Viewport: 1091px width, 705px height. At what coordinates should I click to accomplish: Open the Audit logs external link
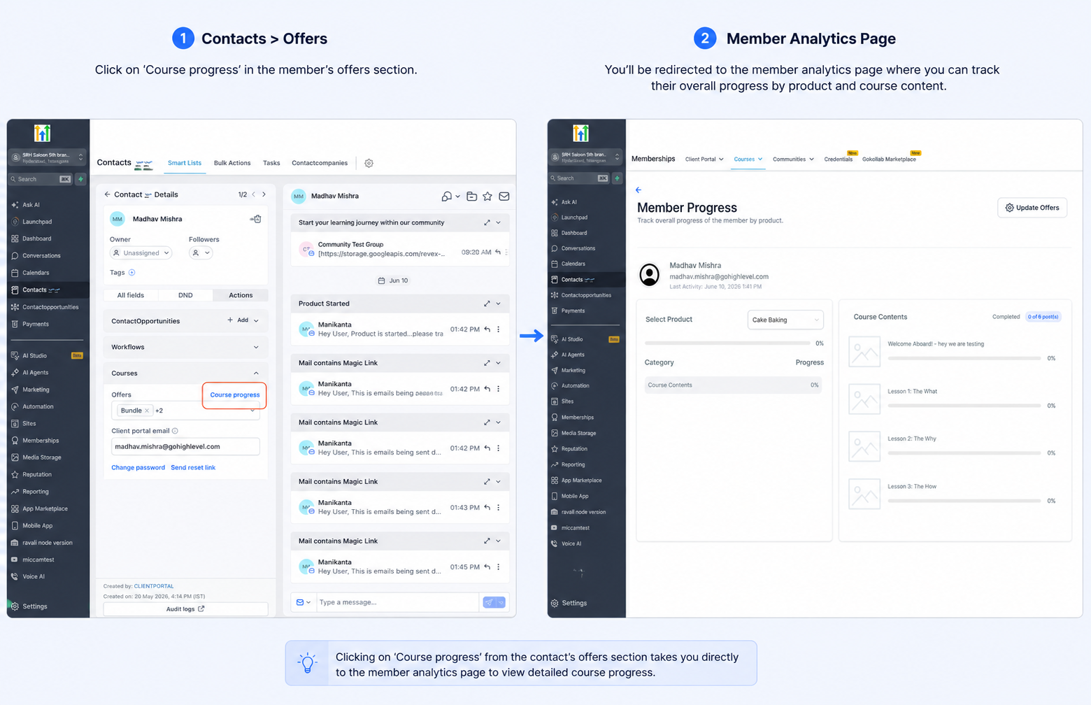click(x=185, y=609)
